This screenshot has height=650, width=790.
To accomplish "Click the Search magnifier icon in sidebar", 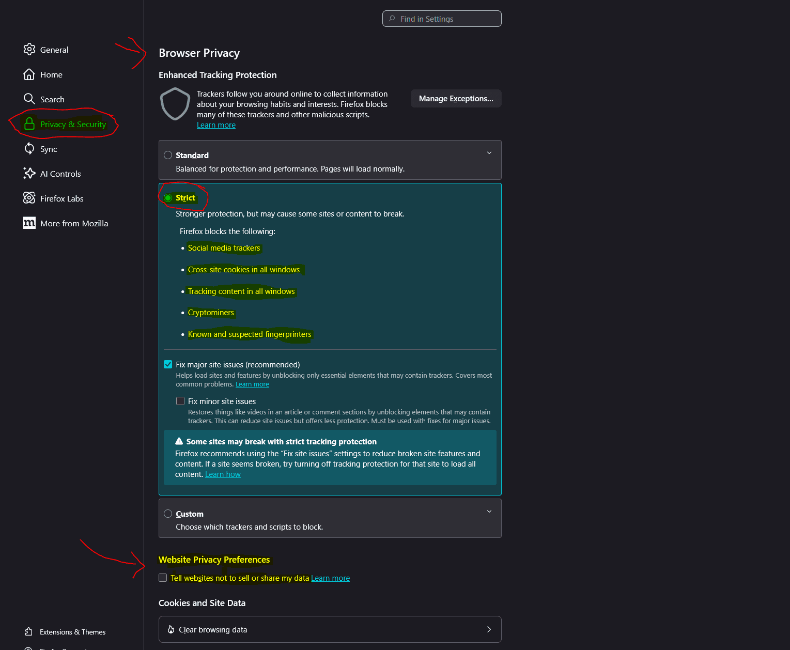I will pos(29,99).
